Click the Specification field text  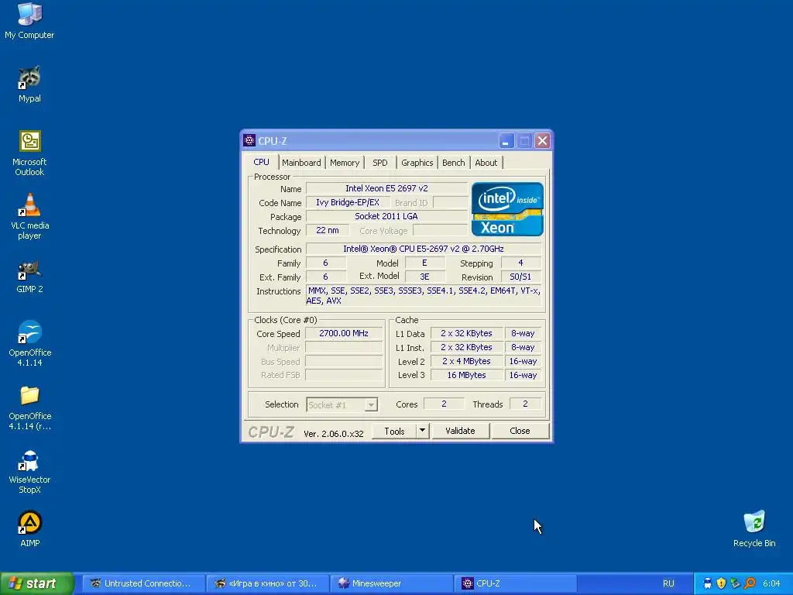coord(424,249)
